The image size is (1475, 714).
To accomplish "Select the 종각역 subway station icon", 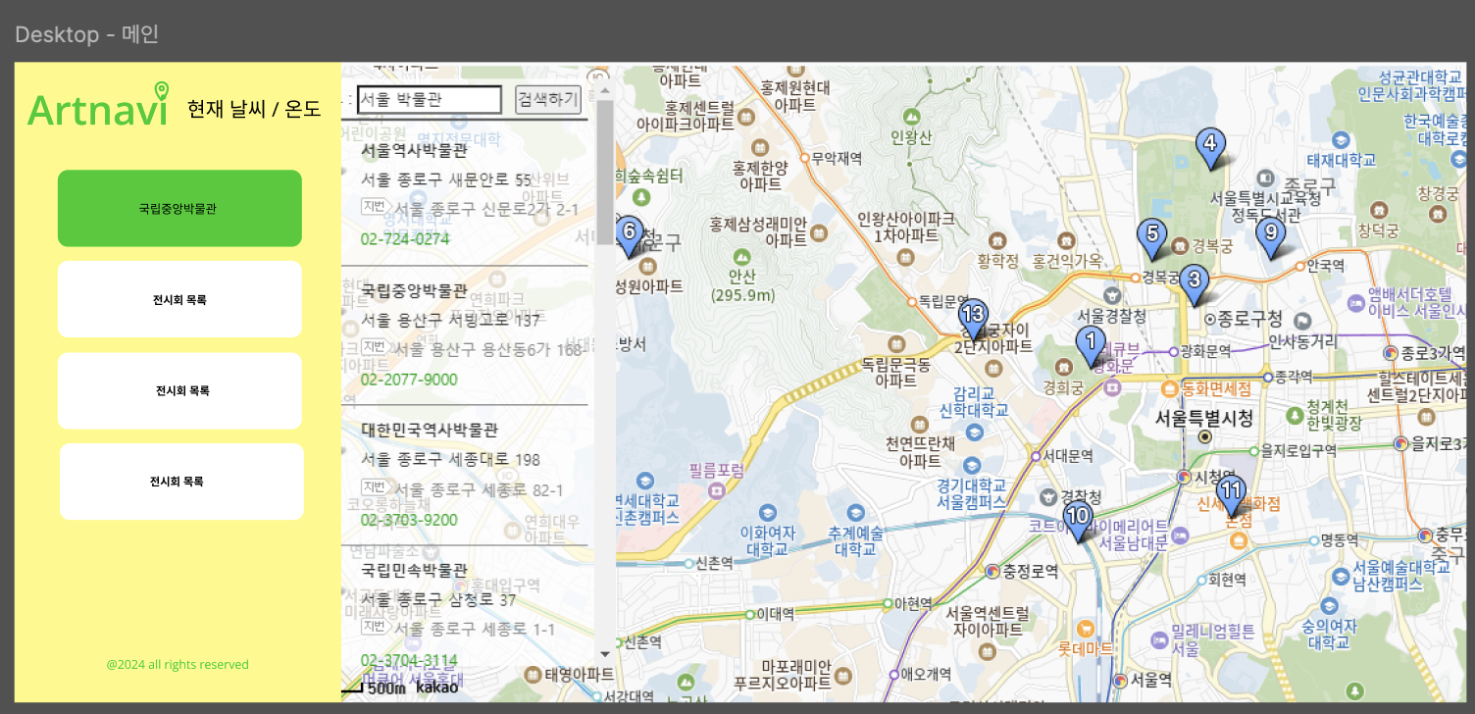I will click(1267, 377).
